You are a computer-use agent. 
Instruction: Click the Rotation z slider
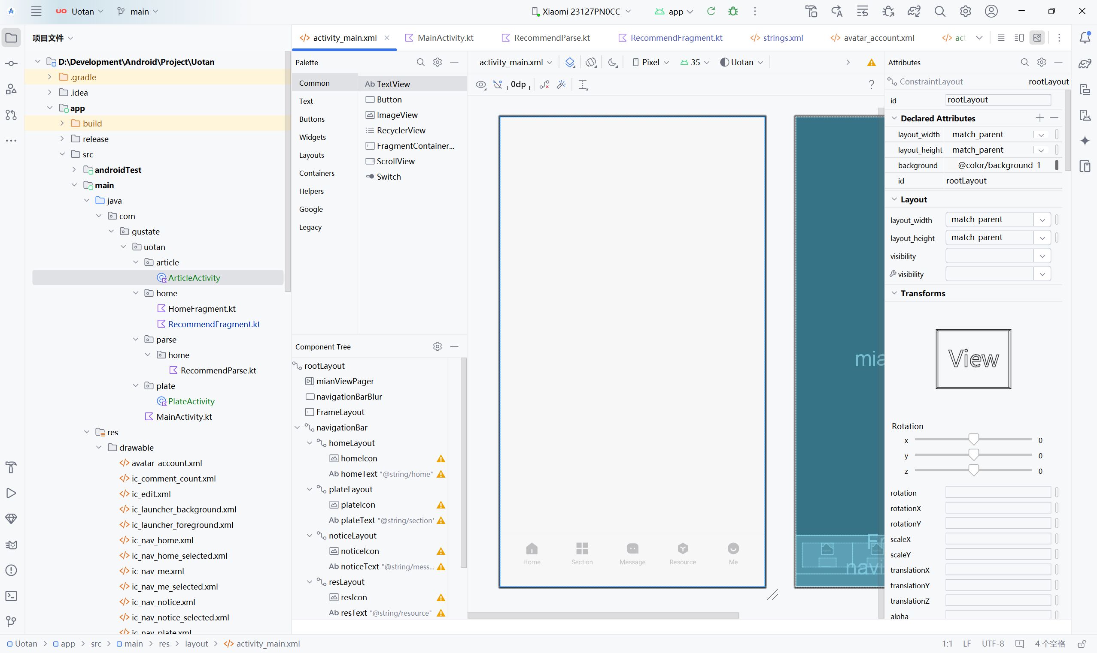click(x=973, y=470)
